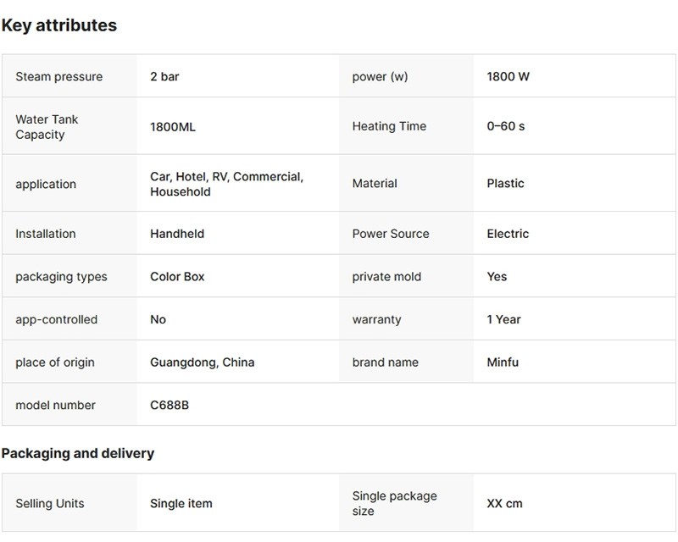The width and height of the screenshot is (678, 542).
Task: Click the Packaging and delivery heading
Action: (78, 453)
